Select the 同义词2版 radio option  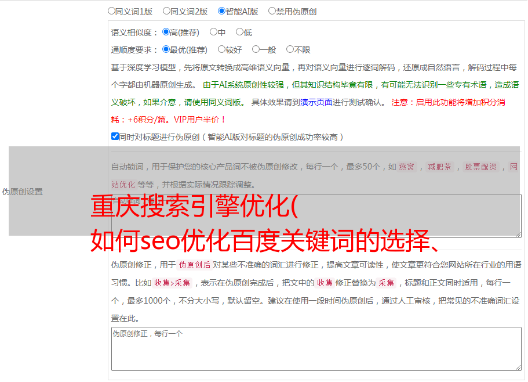[166, 11]
